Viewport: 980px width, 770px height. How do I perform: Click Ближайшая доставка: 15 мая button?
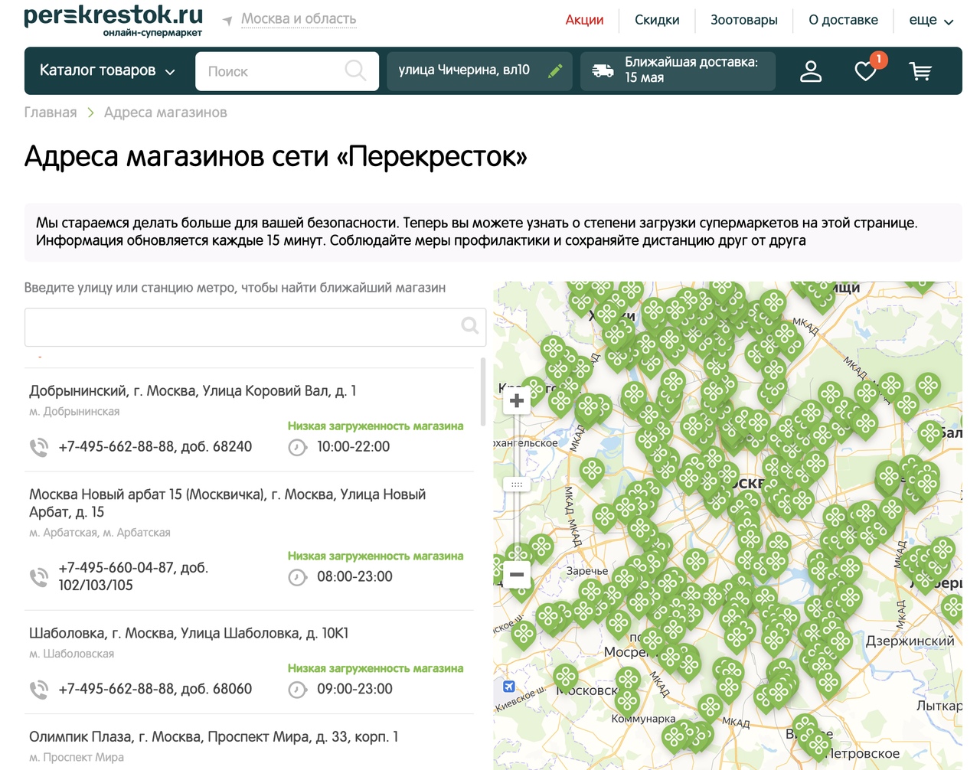(x=678, y=71)
